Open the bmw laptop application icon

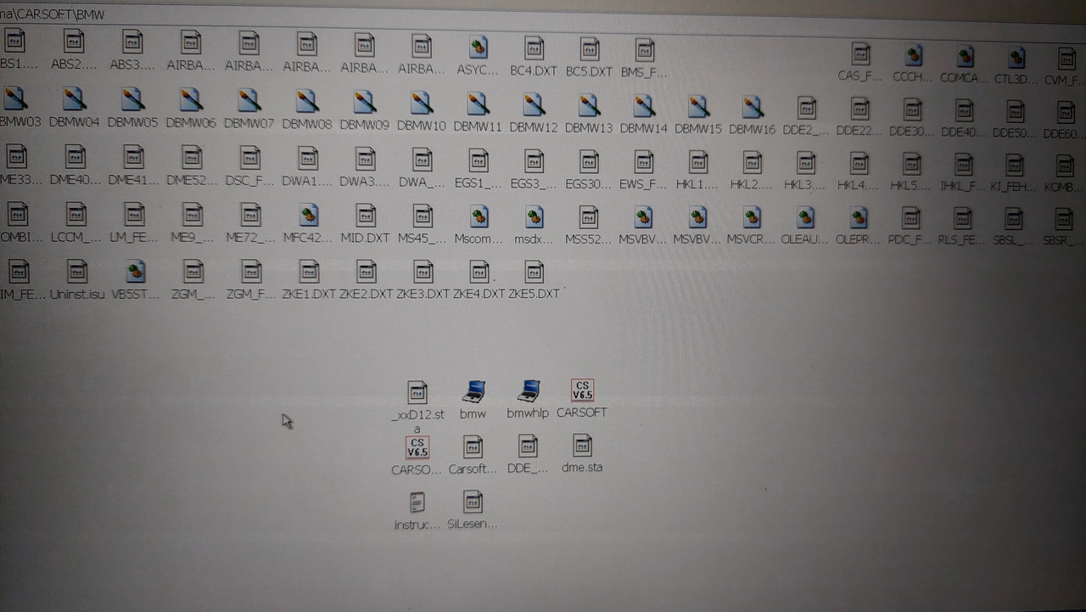coord(473,390)
